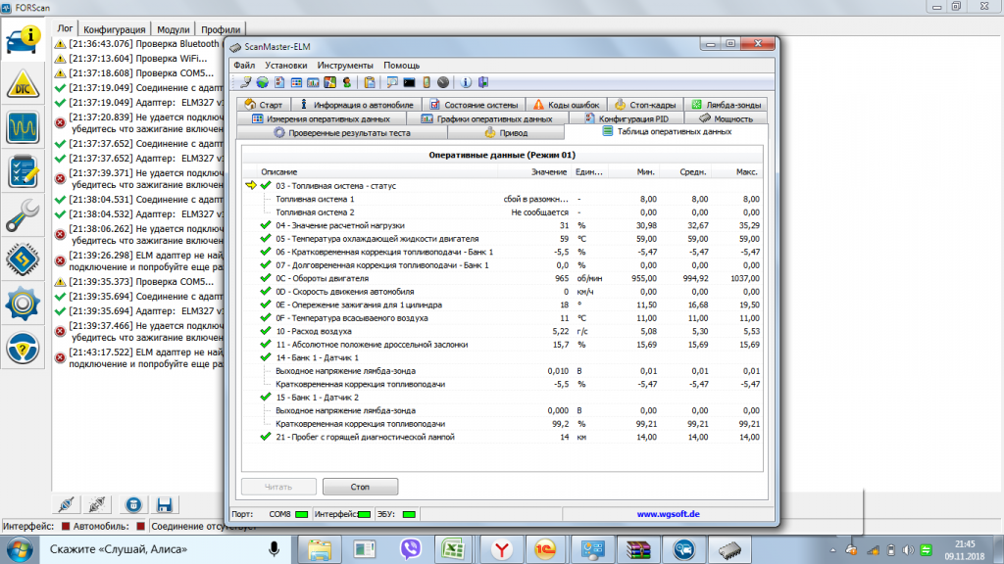Toggle checkmark for 10 Расход воздуха row
Viewport: 1004px width, 564px height.
pyautogui.click(x=266, y=331)
